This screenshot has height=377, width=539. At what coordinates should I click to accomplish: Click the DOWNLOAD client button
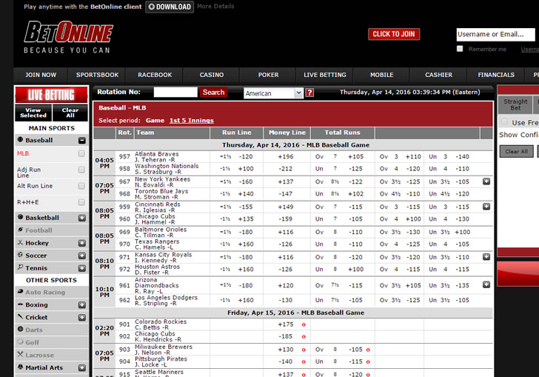[x=170, y=7]
